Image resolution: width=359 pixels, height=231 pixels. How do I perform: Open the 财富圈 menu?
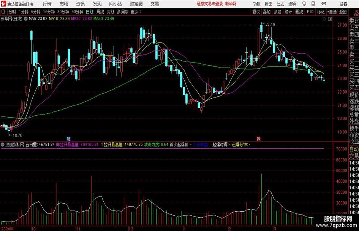point(136,4)
